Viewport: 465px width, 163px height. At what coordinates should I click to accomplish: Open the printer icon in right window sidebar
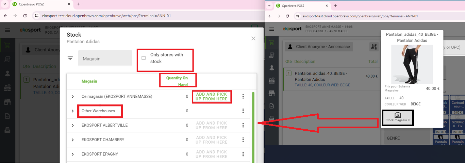(271, 118)
